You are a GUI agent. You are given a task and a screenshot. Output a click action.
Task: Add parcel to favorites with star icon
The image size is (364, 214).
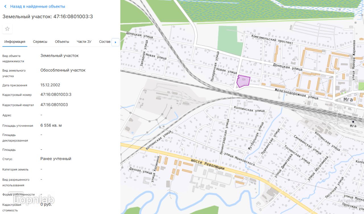tap(7, 29)
